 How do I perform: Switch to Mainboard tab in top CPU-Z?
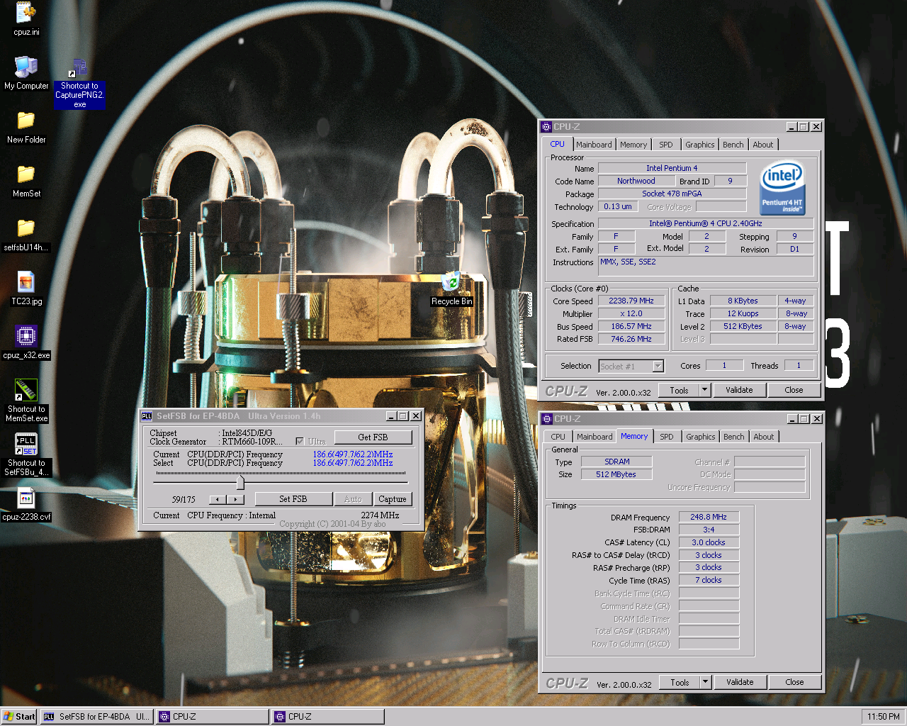(594, 145)
